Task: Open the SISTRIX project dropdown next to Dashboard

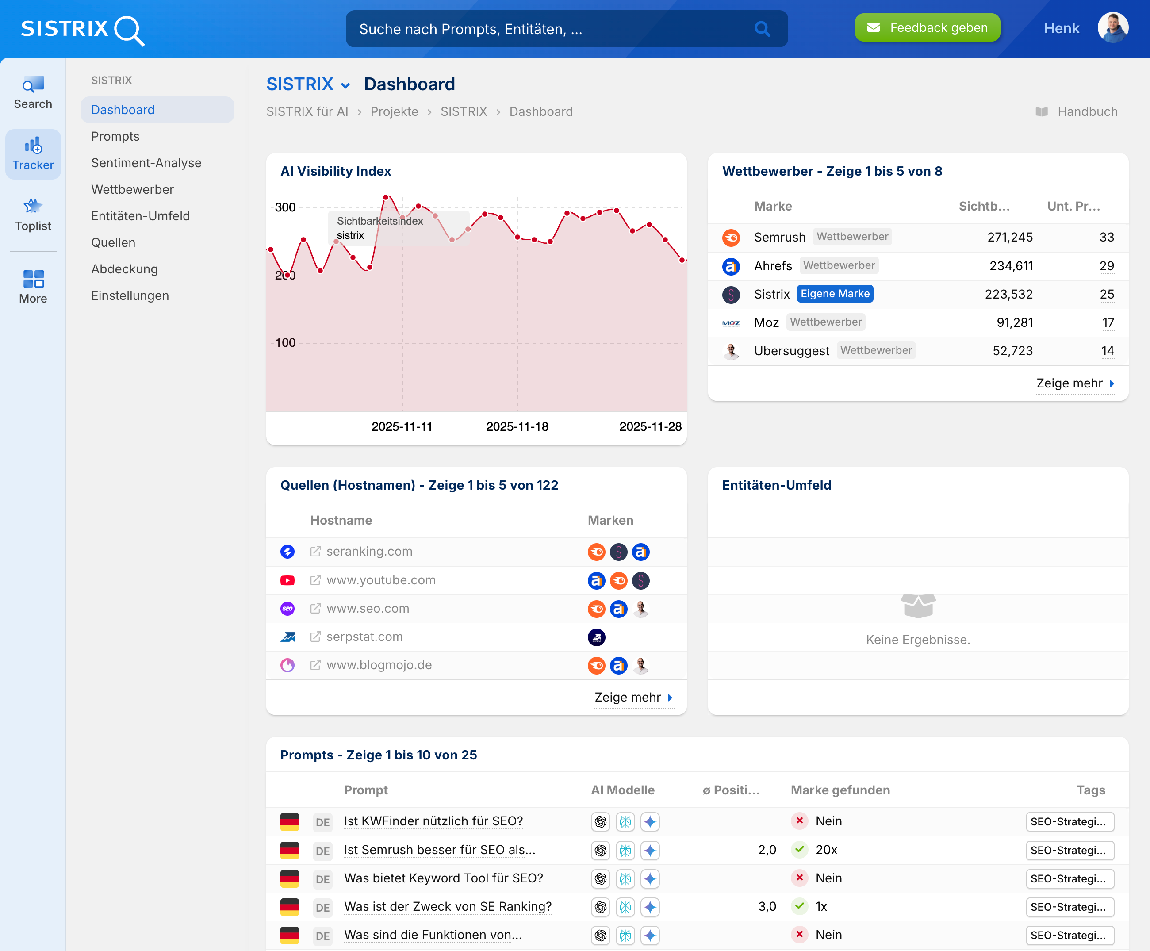Action: pyautogui.click(x=345, y=85)
